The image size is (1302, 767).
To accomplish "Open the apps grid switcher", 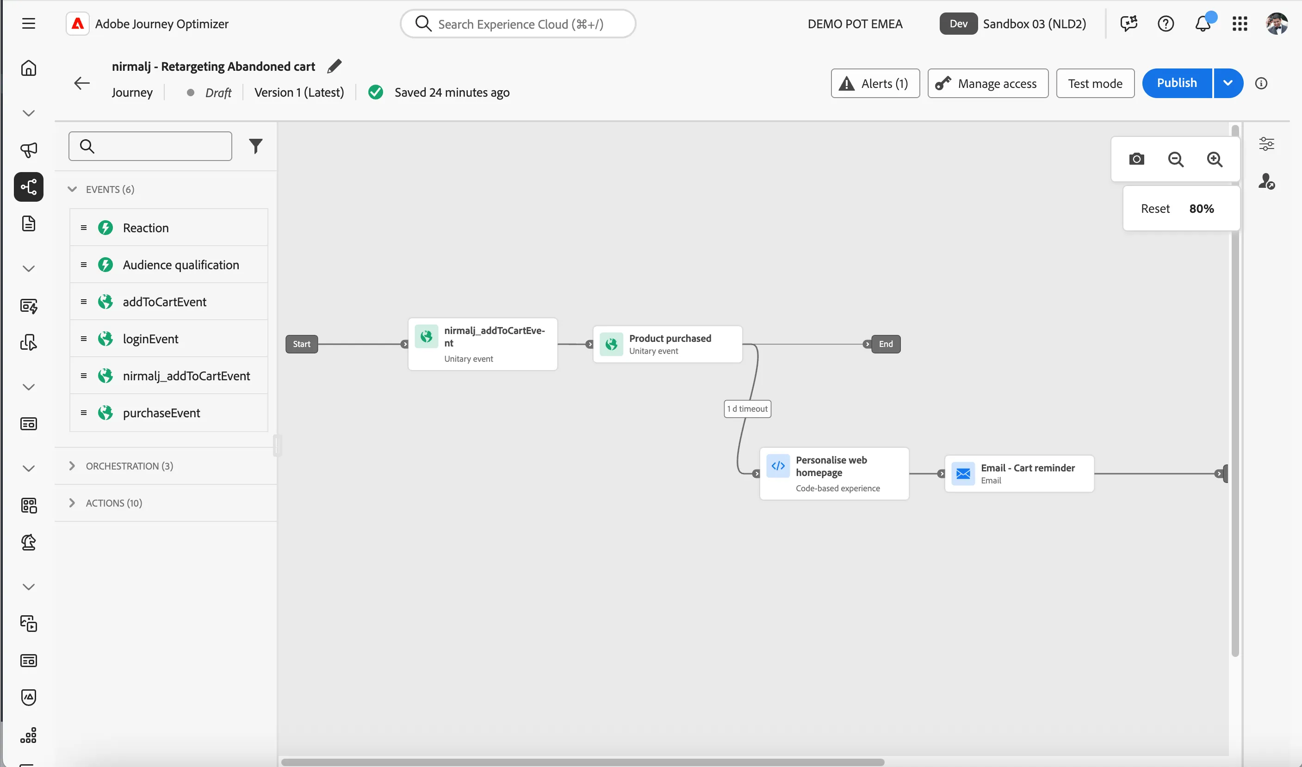I will pos(1240,24).
